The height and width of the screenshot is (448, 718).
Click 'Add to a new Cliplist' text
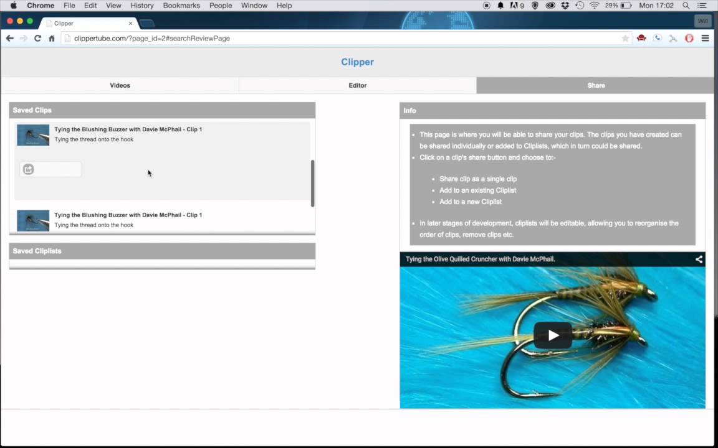point(471,202)
